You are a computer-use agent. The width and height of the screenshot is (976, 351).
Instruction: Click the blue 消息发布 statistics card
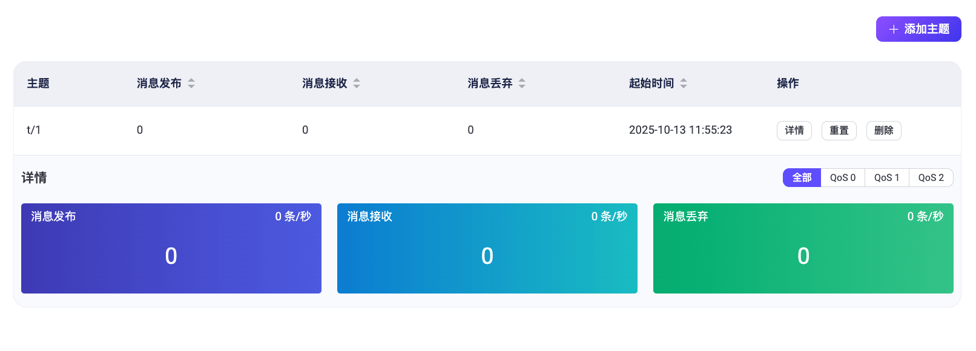[x=171, y=248]
